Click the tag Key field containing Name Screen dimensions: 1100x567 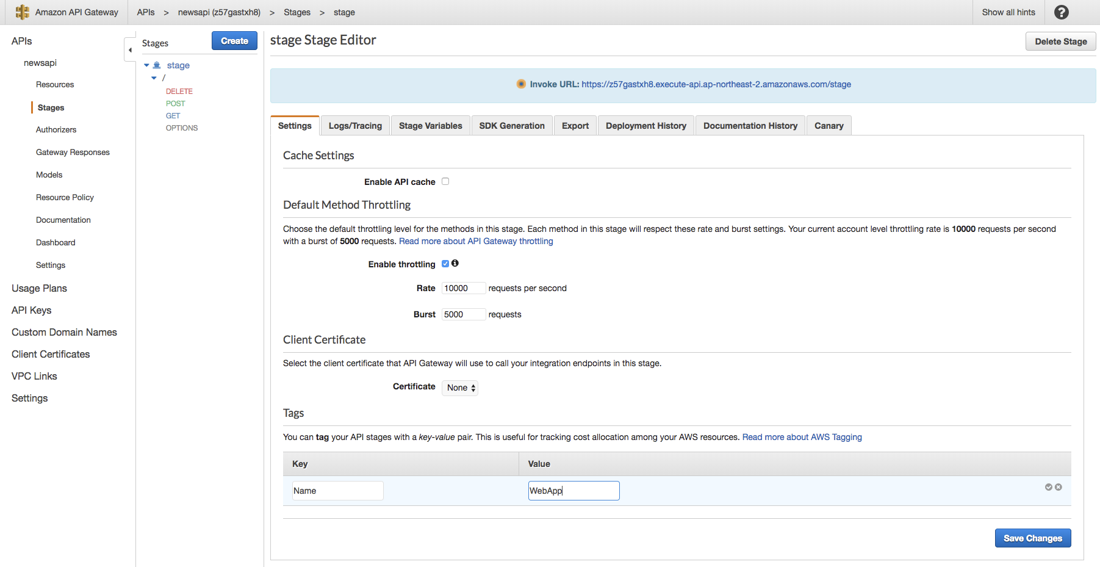coord(338,491)
